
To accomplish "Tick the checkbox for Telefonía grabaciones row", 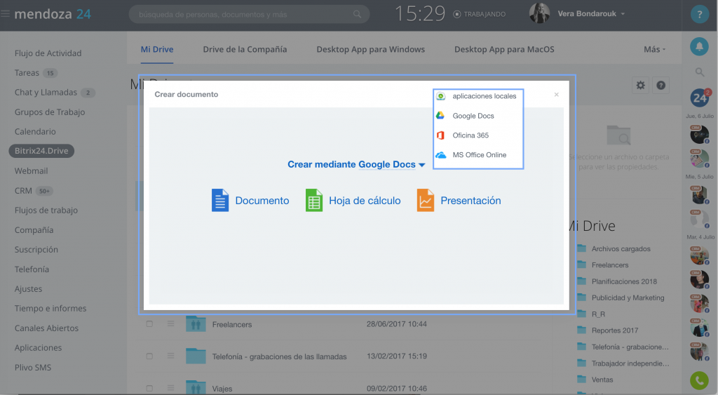I will pyautogui.click(x=149, y=356).
